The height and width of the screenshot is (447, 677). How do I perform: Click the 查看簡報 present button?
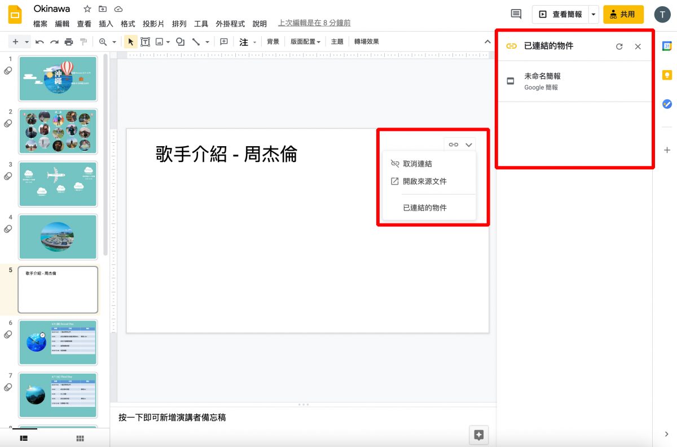tap(560, 14)
